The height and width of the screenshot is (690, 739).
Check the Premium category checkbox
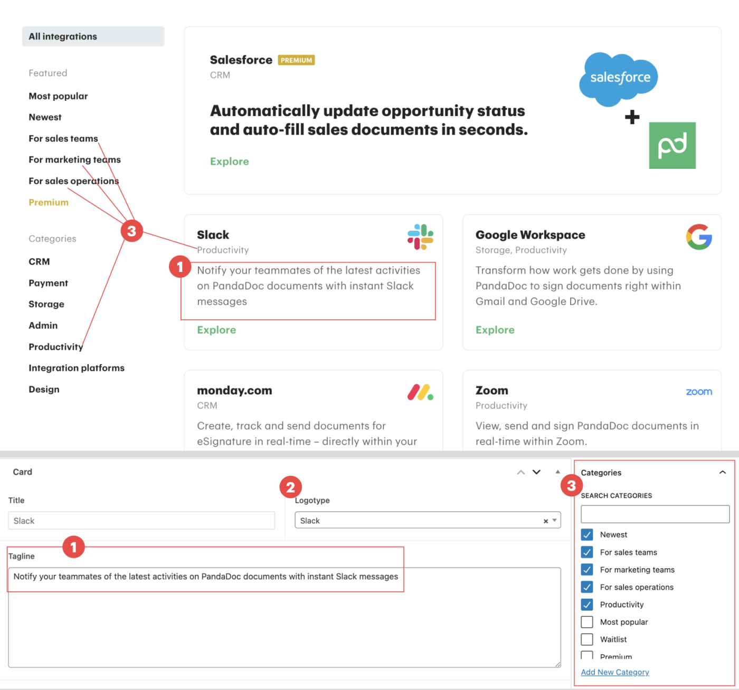[x=587, y=655]
